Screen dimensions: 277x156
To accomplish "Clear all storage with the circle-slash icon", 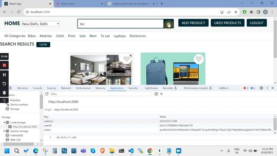I will pyautogui.click(x=156, y=94).
